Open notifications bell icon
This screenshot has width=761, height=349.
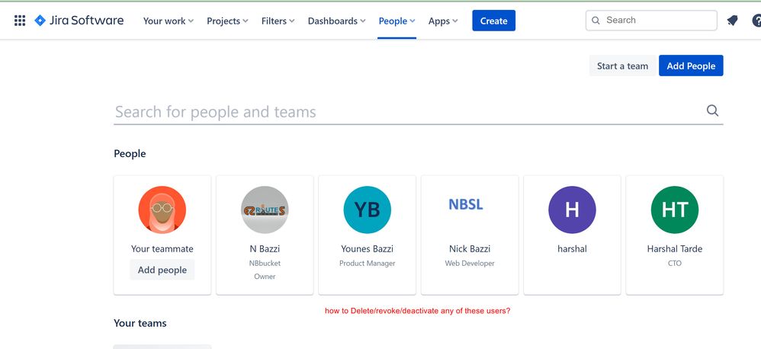(x=732, y=21)
